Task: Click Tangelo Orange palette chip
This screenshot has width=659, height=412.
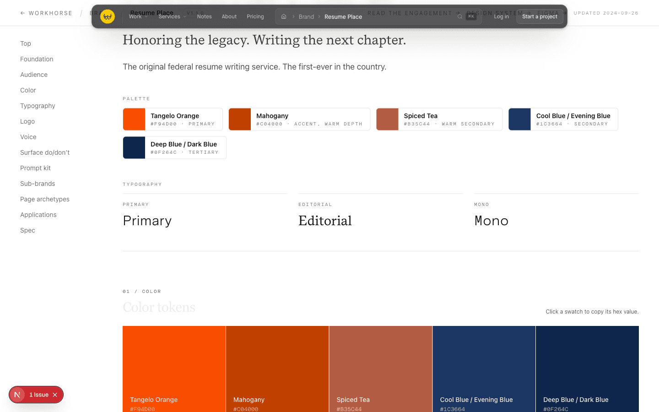Action: [173, 119]
